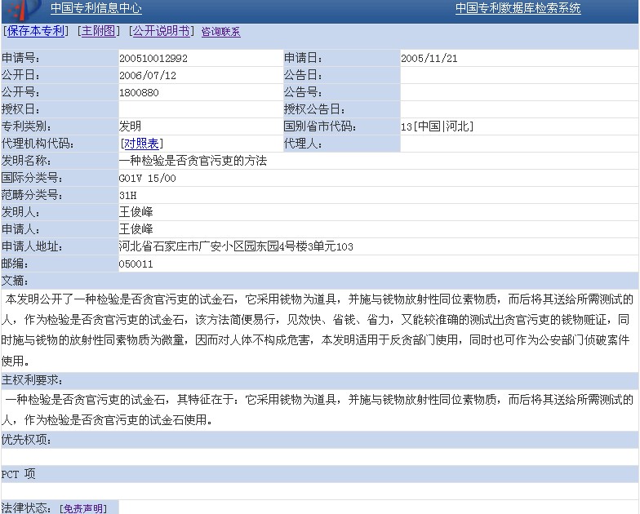This screenshot has height=514, width=640.
Task: Select publication number 1800880
Action: point(139,93)
